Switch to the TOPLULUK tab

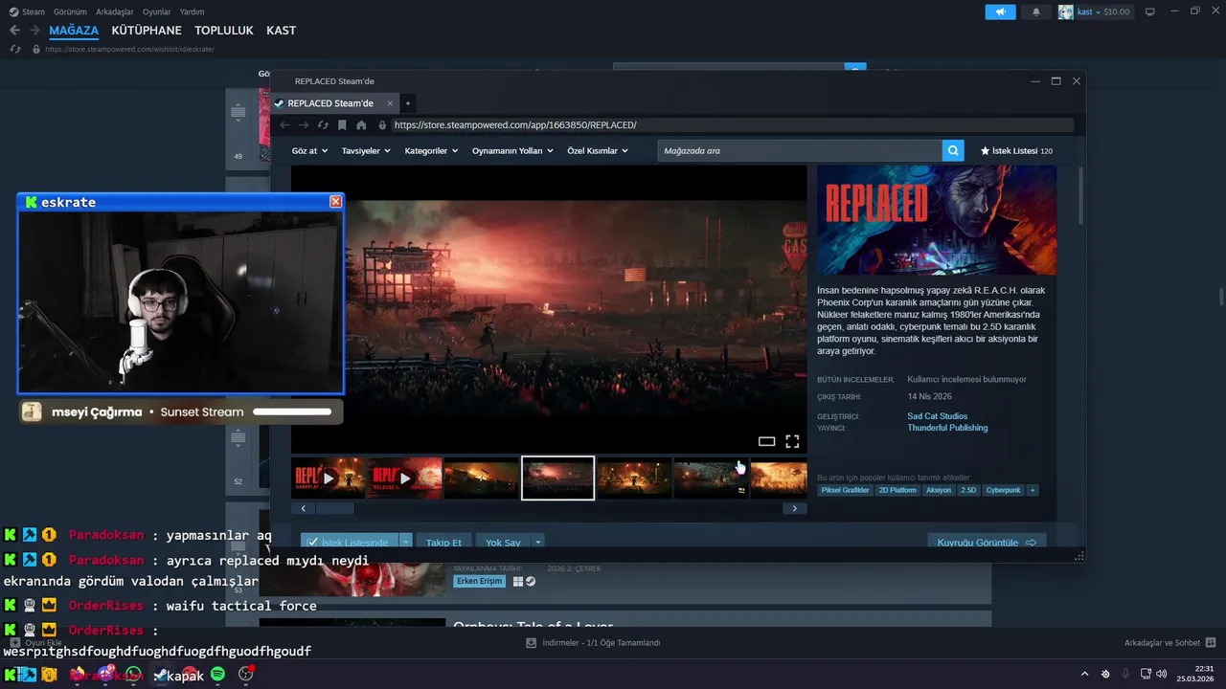(x=224, y=31)
